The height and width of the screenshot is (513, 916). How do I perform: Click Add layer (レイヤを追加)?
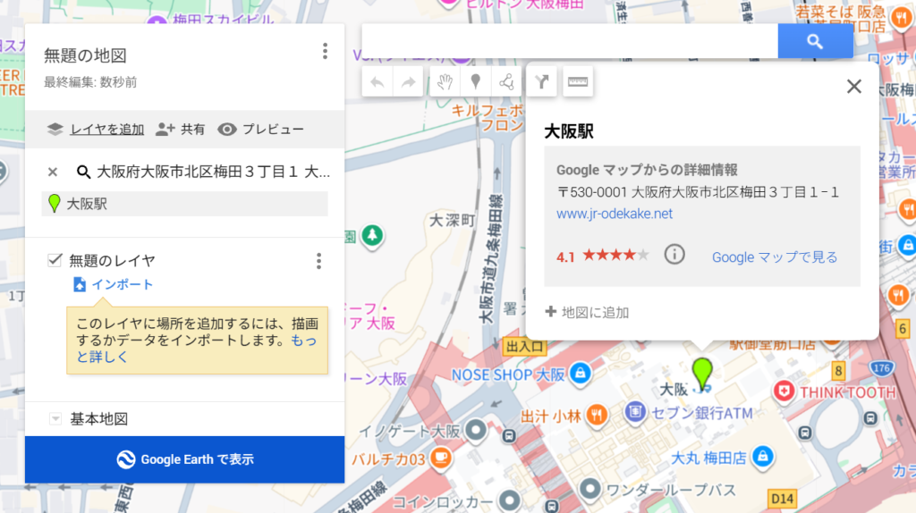tap(96, 129)
